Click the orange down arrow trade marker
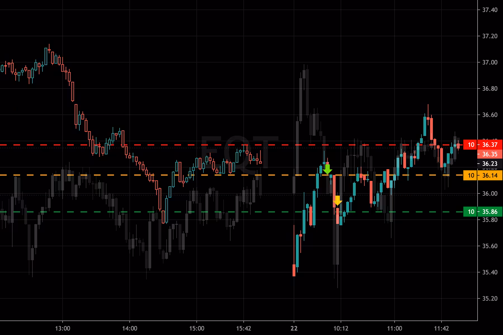Viewport: 503px width, 335px height. 338,201
